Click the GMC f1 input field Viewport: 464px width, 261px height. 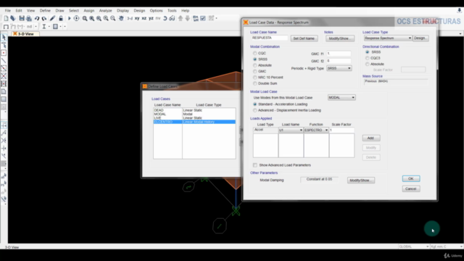click(339, 54)
